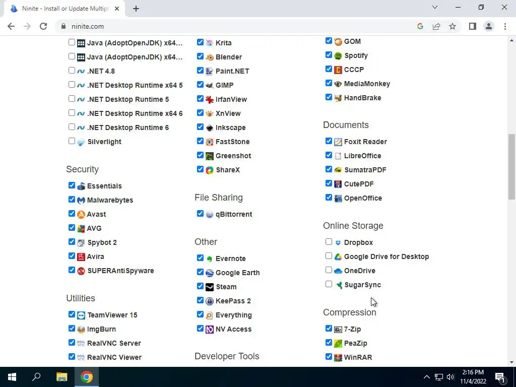516x387 pixels.
Task: Click the volume speaker tray icon
Action: pyautogui.click(x=450, y=377)
